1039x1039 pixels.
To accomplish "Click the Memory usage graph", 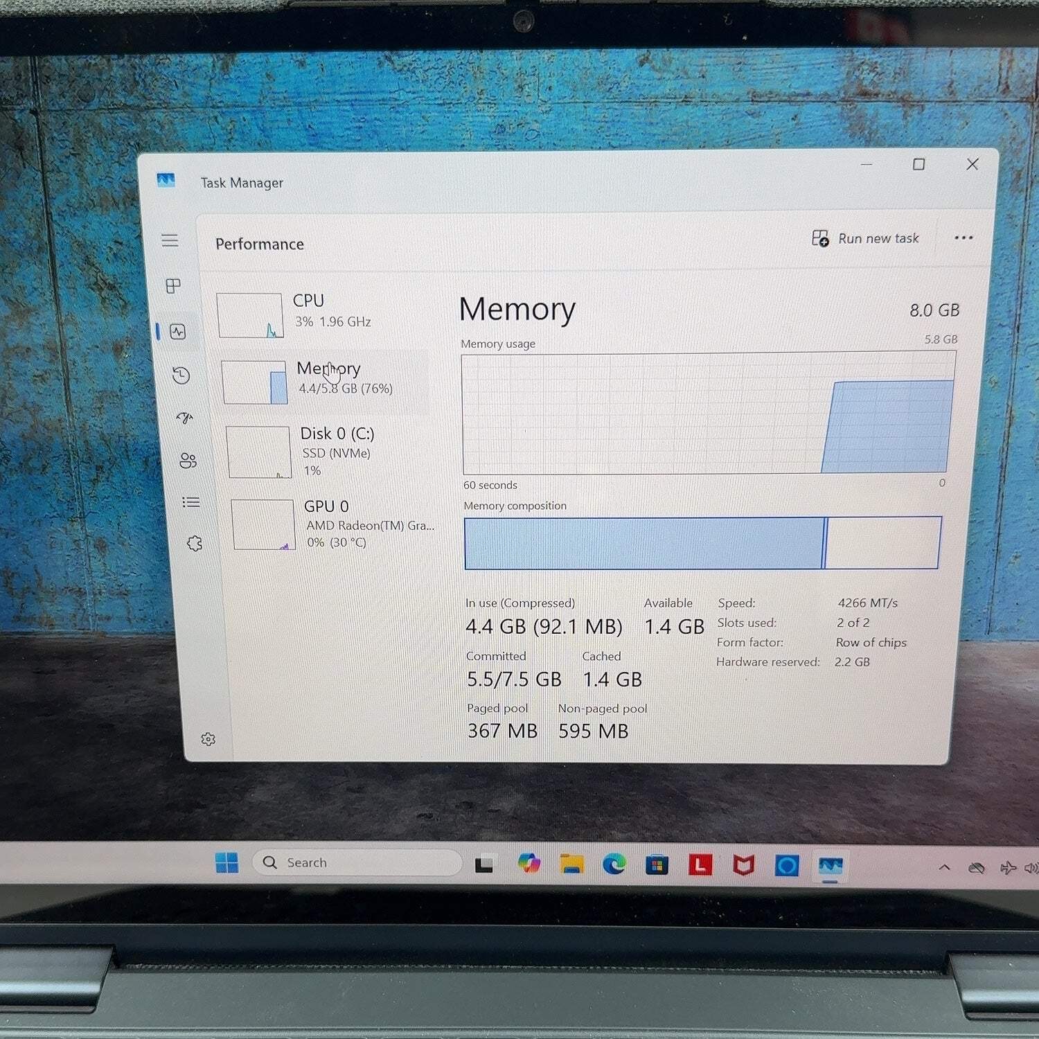I will click(708, 413).
